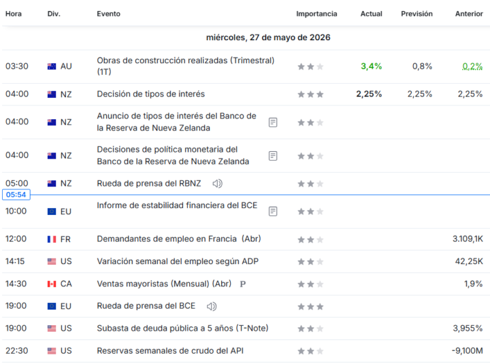Click the 03:30 time cell

coord(17,66)
